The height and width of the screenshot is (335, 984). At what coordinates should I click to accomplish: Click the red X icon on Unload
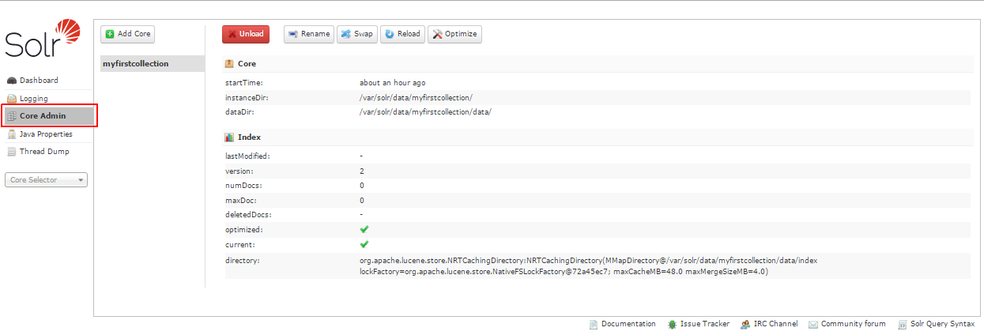[232, 34]
